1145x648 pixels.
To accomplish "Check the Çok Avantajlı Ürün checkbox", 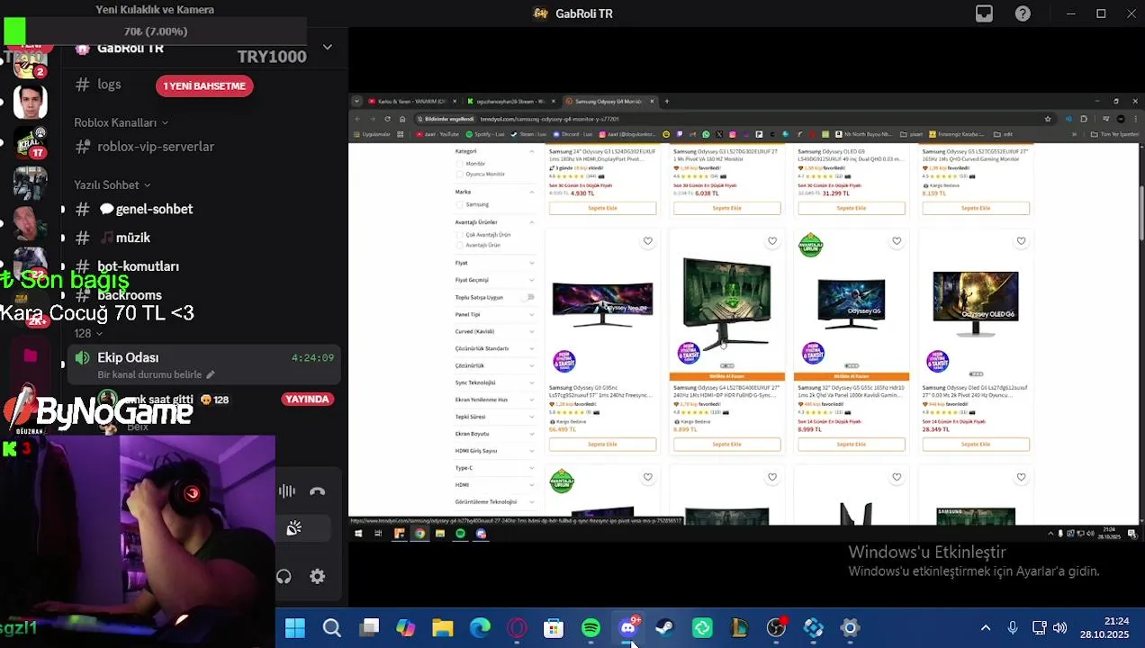I will pyautogui.click(x=459, y=235).
